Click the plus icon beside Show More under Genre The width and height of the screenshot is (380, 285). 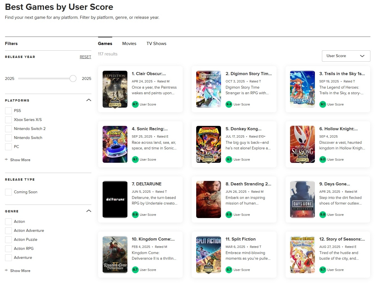coord(6,270)
